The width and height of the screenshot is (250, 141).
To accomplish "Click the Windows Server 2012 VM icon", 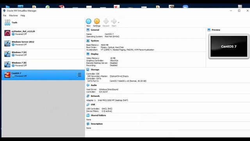I will (7, 43).
